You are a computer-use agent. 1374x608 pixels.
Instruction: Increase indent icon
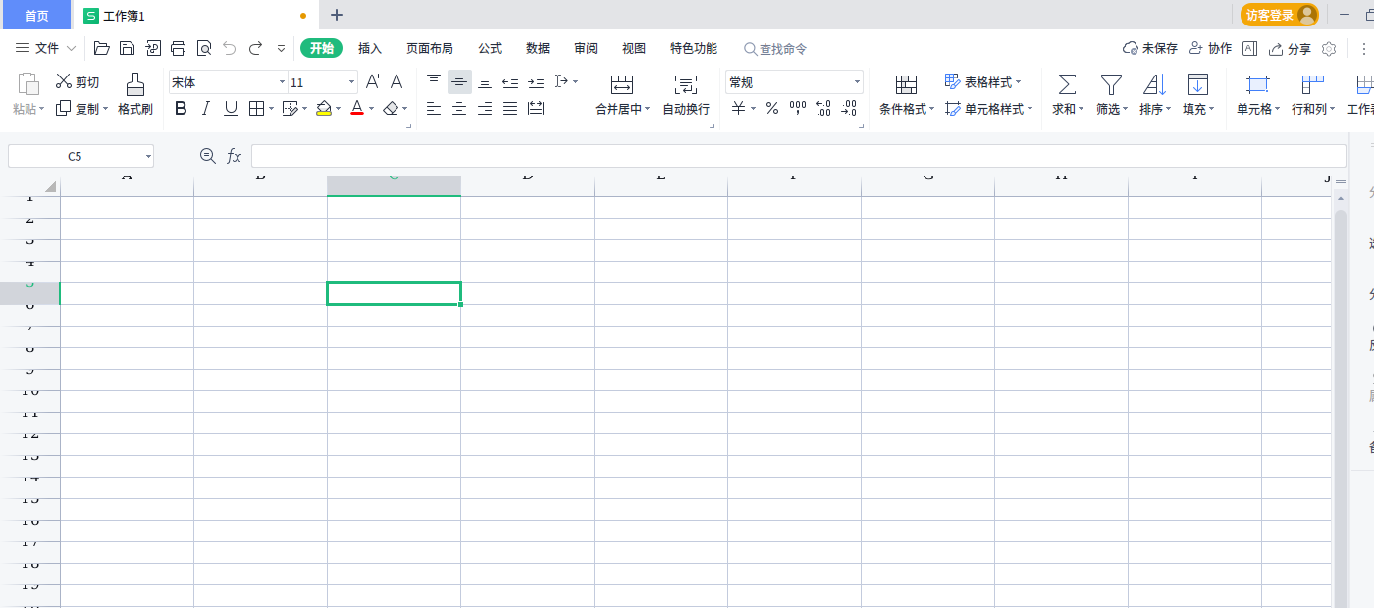pyautogui.click(x=536, y=82)
